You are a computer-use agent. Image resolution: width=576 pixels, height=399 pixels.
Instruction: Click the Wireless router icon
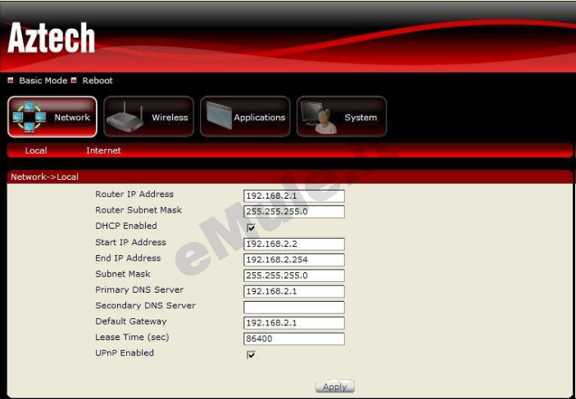point(125,118)
